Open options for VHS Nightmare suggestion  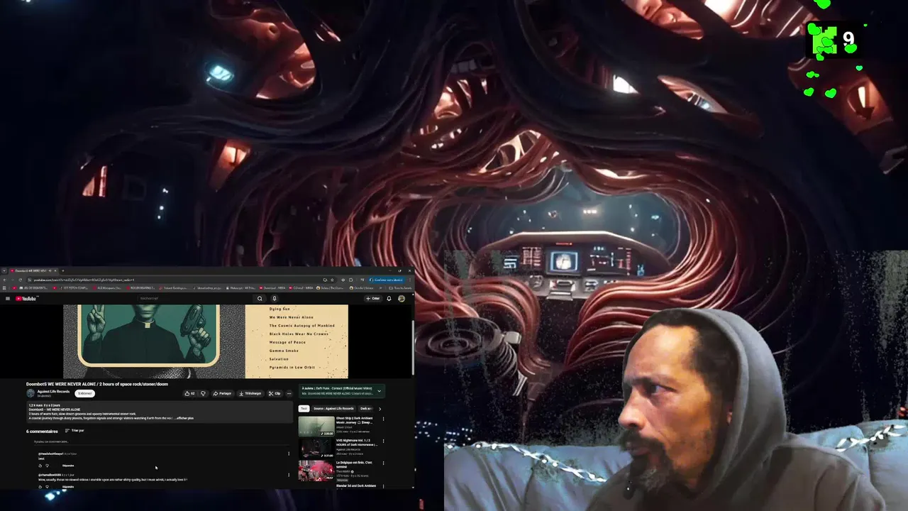(x=383, y=441)
